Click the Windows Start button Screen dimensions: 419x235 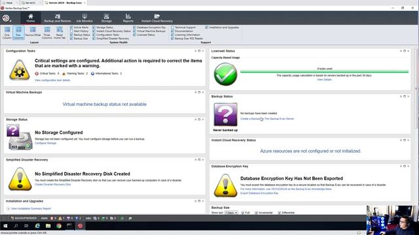5,226
